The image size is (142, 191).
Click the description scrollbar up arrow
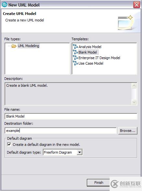pyautogui.click(x=134, y=86)
